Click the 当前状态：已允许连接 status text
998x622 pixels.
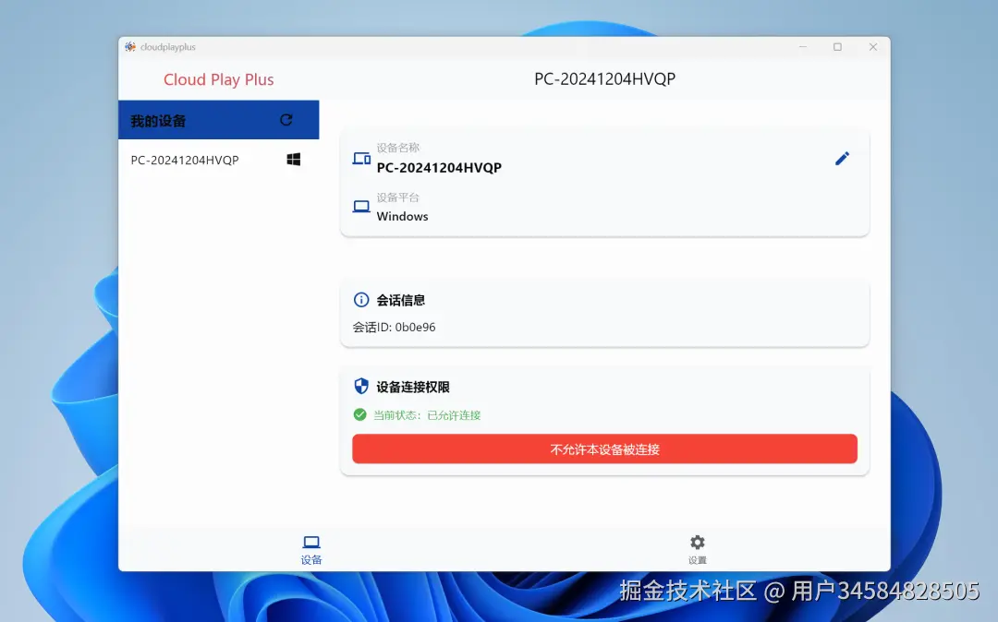click(426, 415)
